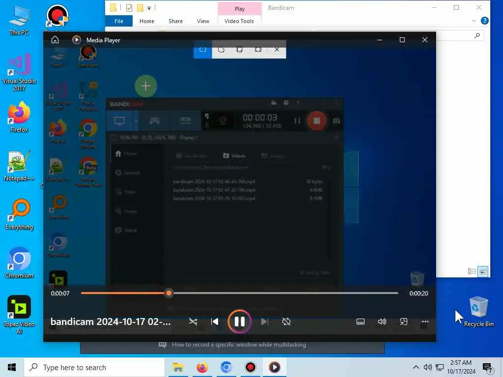Image resolution: width=503 pixels, height=377 pixels.
Task: Open Media Player more options menu
Action: pyautogui.click(x=425, y=322)
